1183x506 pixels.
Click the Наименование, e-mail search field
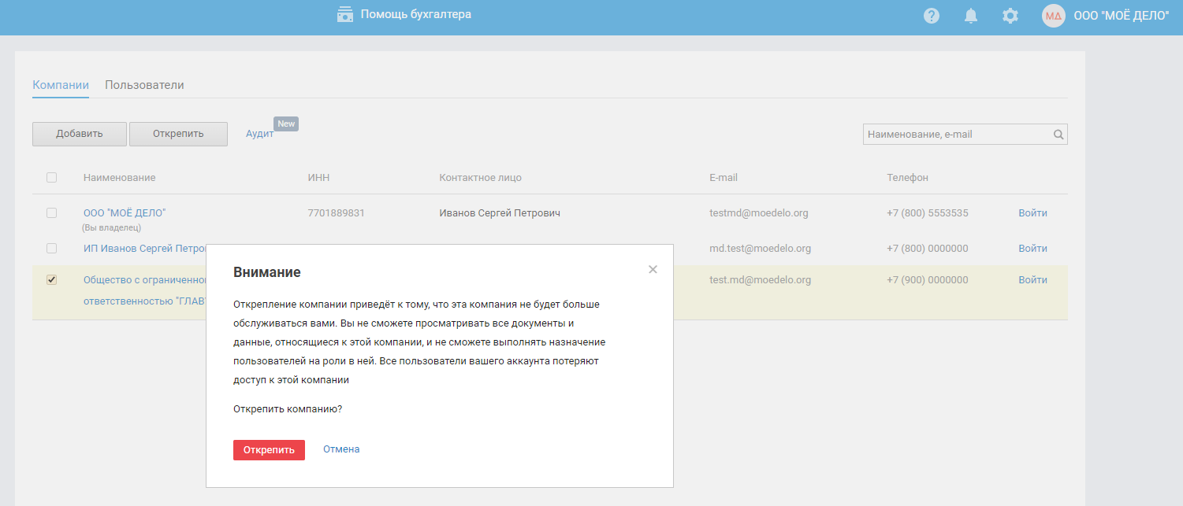point(958,135)
